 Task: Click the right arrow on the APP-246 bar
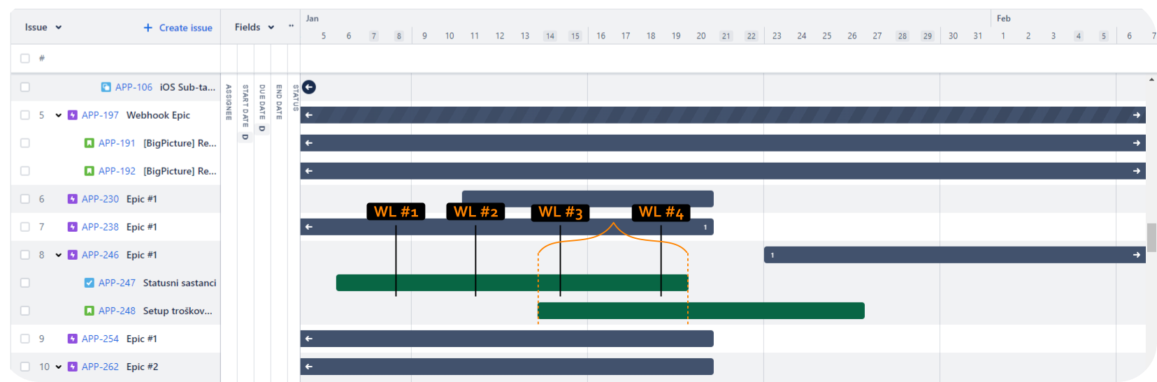point(1137,255)
